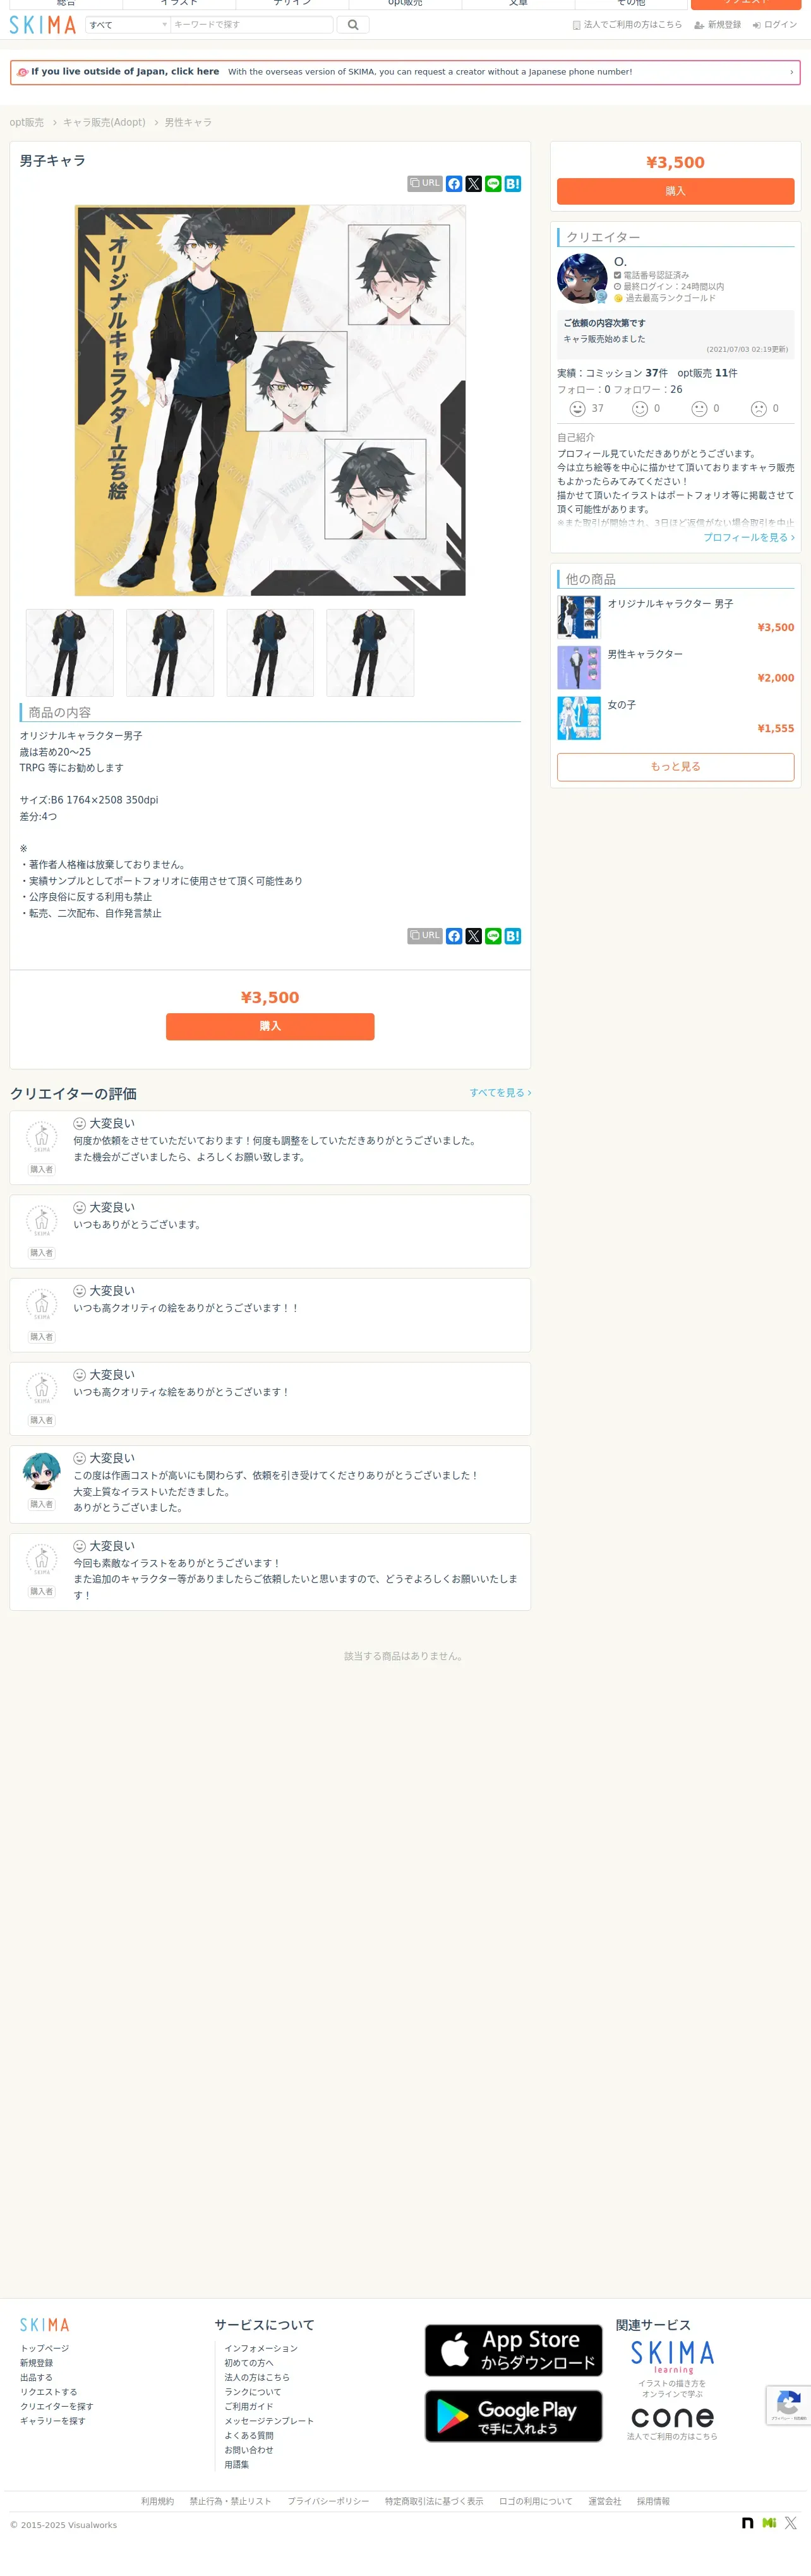Open ご利用ガイド footer link
This screenshot has width=811, height=2576.
[x=249, y=2406]
